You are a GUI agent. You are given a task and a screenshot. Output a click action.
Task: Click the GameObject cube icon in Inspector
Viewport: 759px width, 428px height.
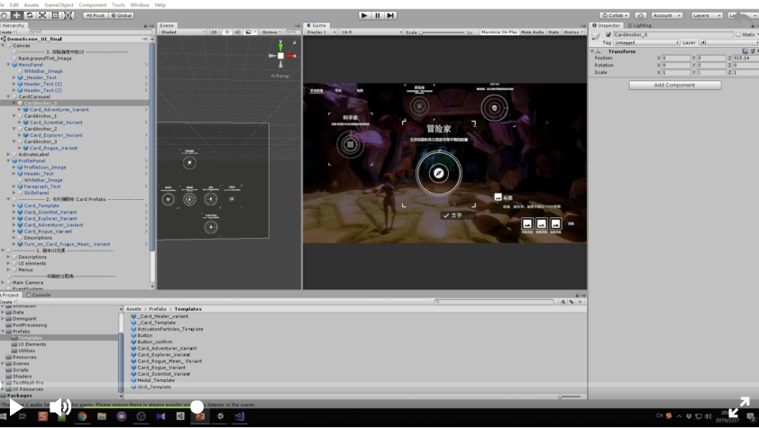(596, 36)
